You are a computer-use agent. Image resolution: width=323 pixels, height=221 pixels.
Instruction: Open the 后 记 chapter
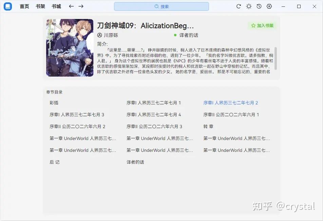coord(55,162)
